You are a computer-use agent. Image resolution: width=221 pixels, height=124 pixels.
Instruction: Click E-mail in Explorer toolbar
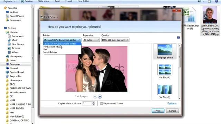pos(69,1)
